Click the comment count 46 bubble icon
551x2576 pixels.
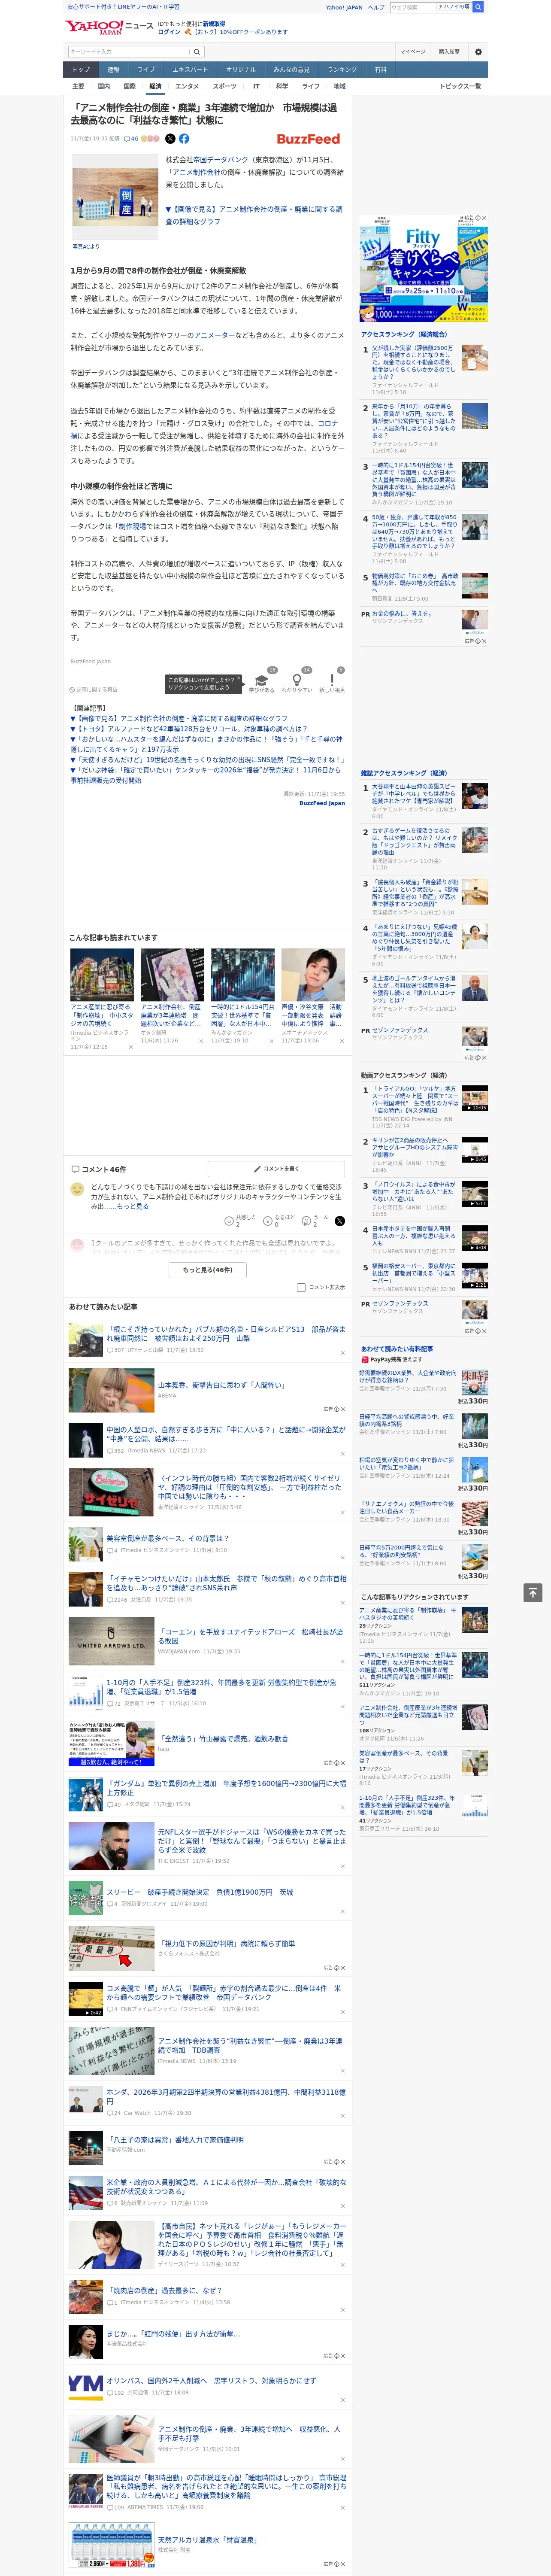pos(131,139)
